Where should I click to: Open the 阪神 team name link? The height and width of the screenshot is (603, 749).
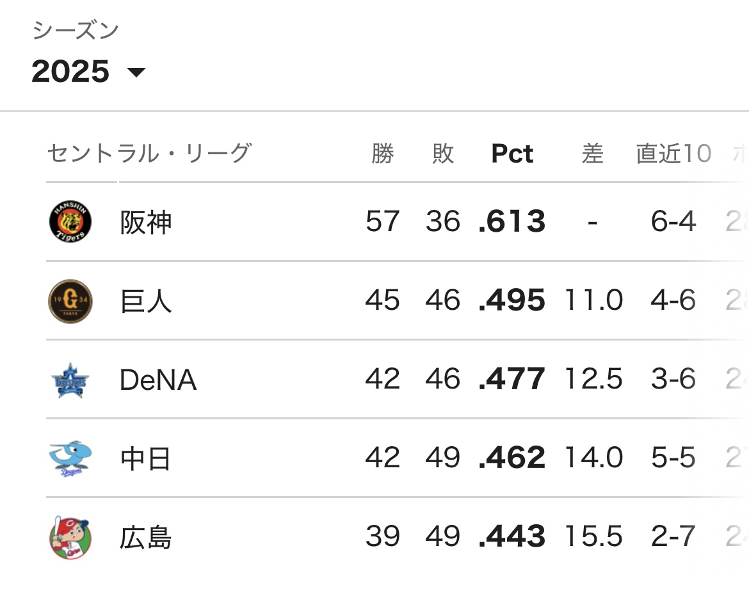[145, 222]
